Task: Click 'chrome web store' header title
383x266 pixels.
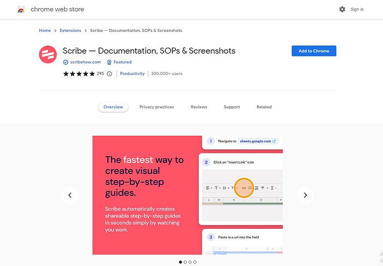Action: 57,9
